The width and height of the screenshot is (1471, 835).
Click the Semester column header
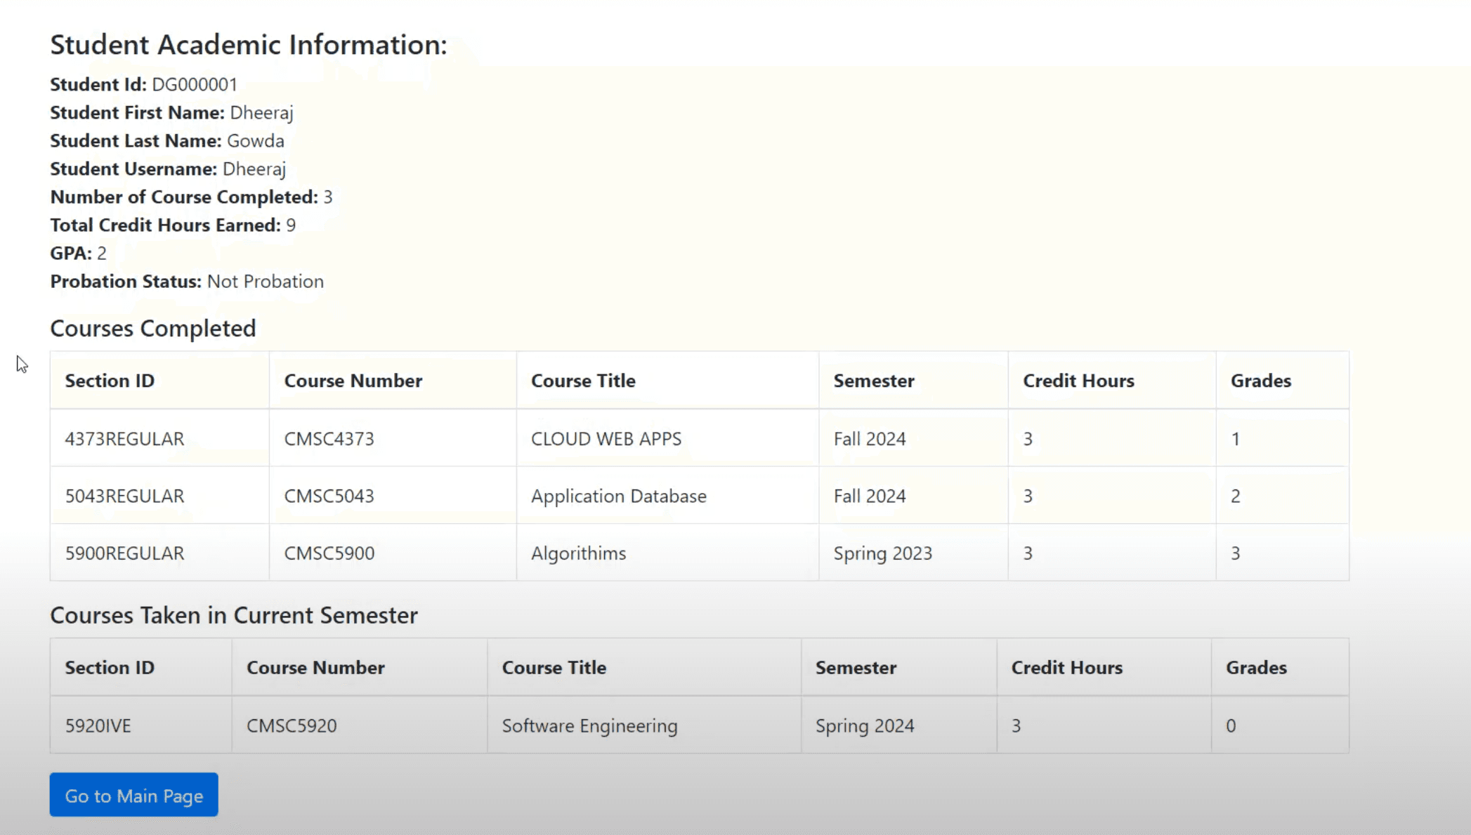coord(874,380)
